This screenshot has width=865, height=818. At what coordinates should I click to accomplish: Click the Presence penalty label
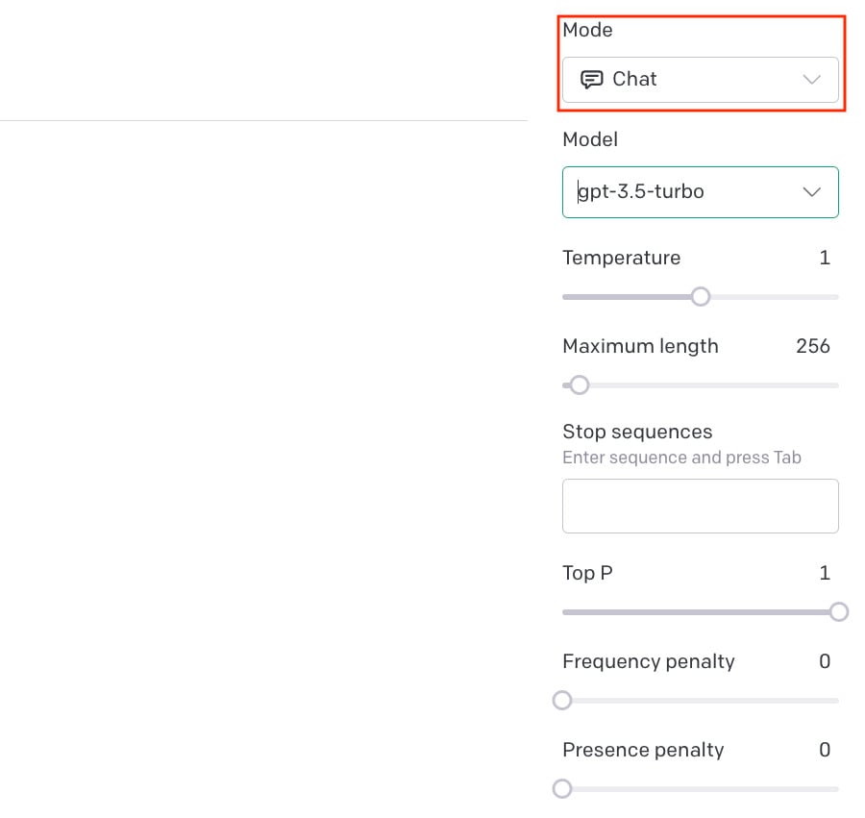click(x=643, y=750)
